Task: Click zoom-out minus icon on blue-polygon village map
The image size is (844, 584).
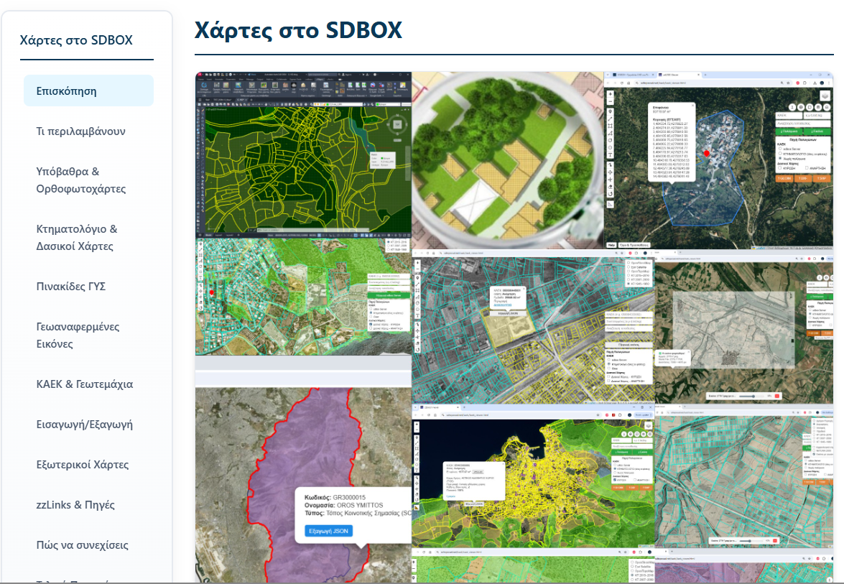Action: 610,102
